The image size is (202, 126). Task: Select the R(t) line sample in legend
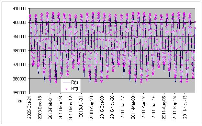[x=66, y=82]
